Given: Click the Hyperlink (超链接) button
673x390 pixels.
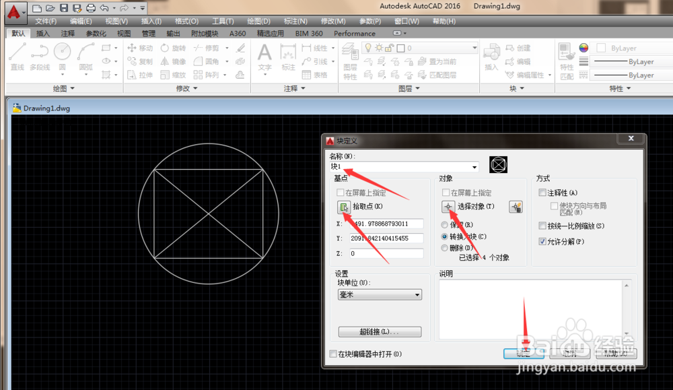Looking at the screenshot, I should tap(380, 331).
